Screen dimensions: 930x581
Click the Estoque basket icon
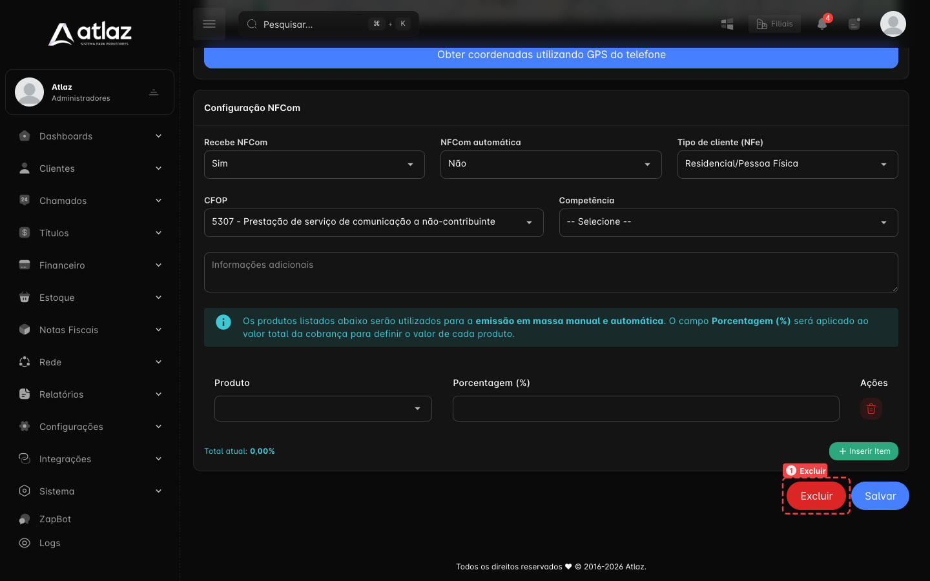pos(25,298)
